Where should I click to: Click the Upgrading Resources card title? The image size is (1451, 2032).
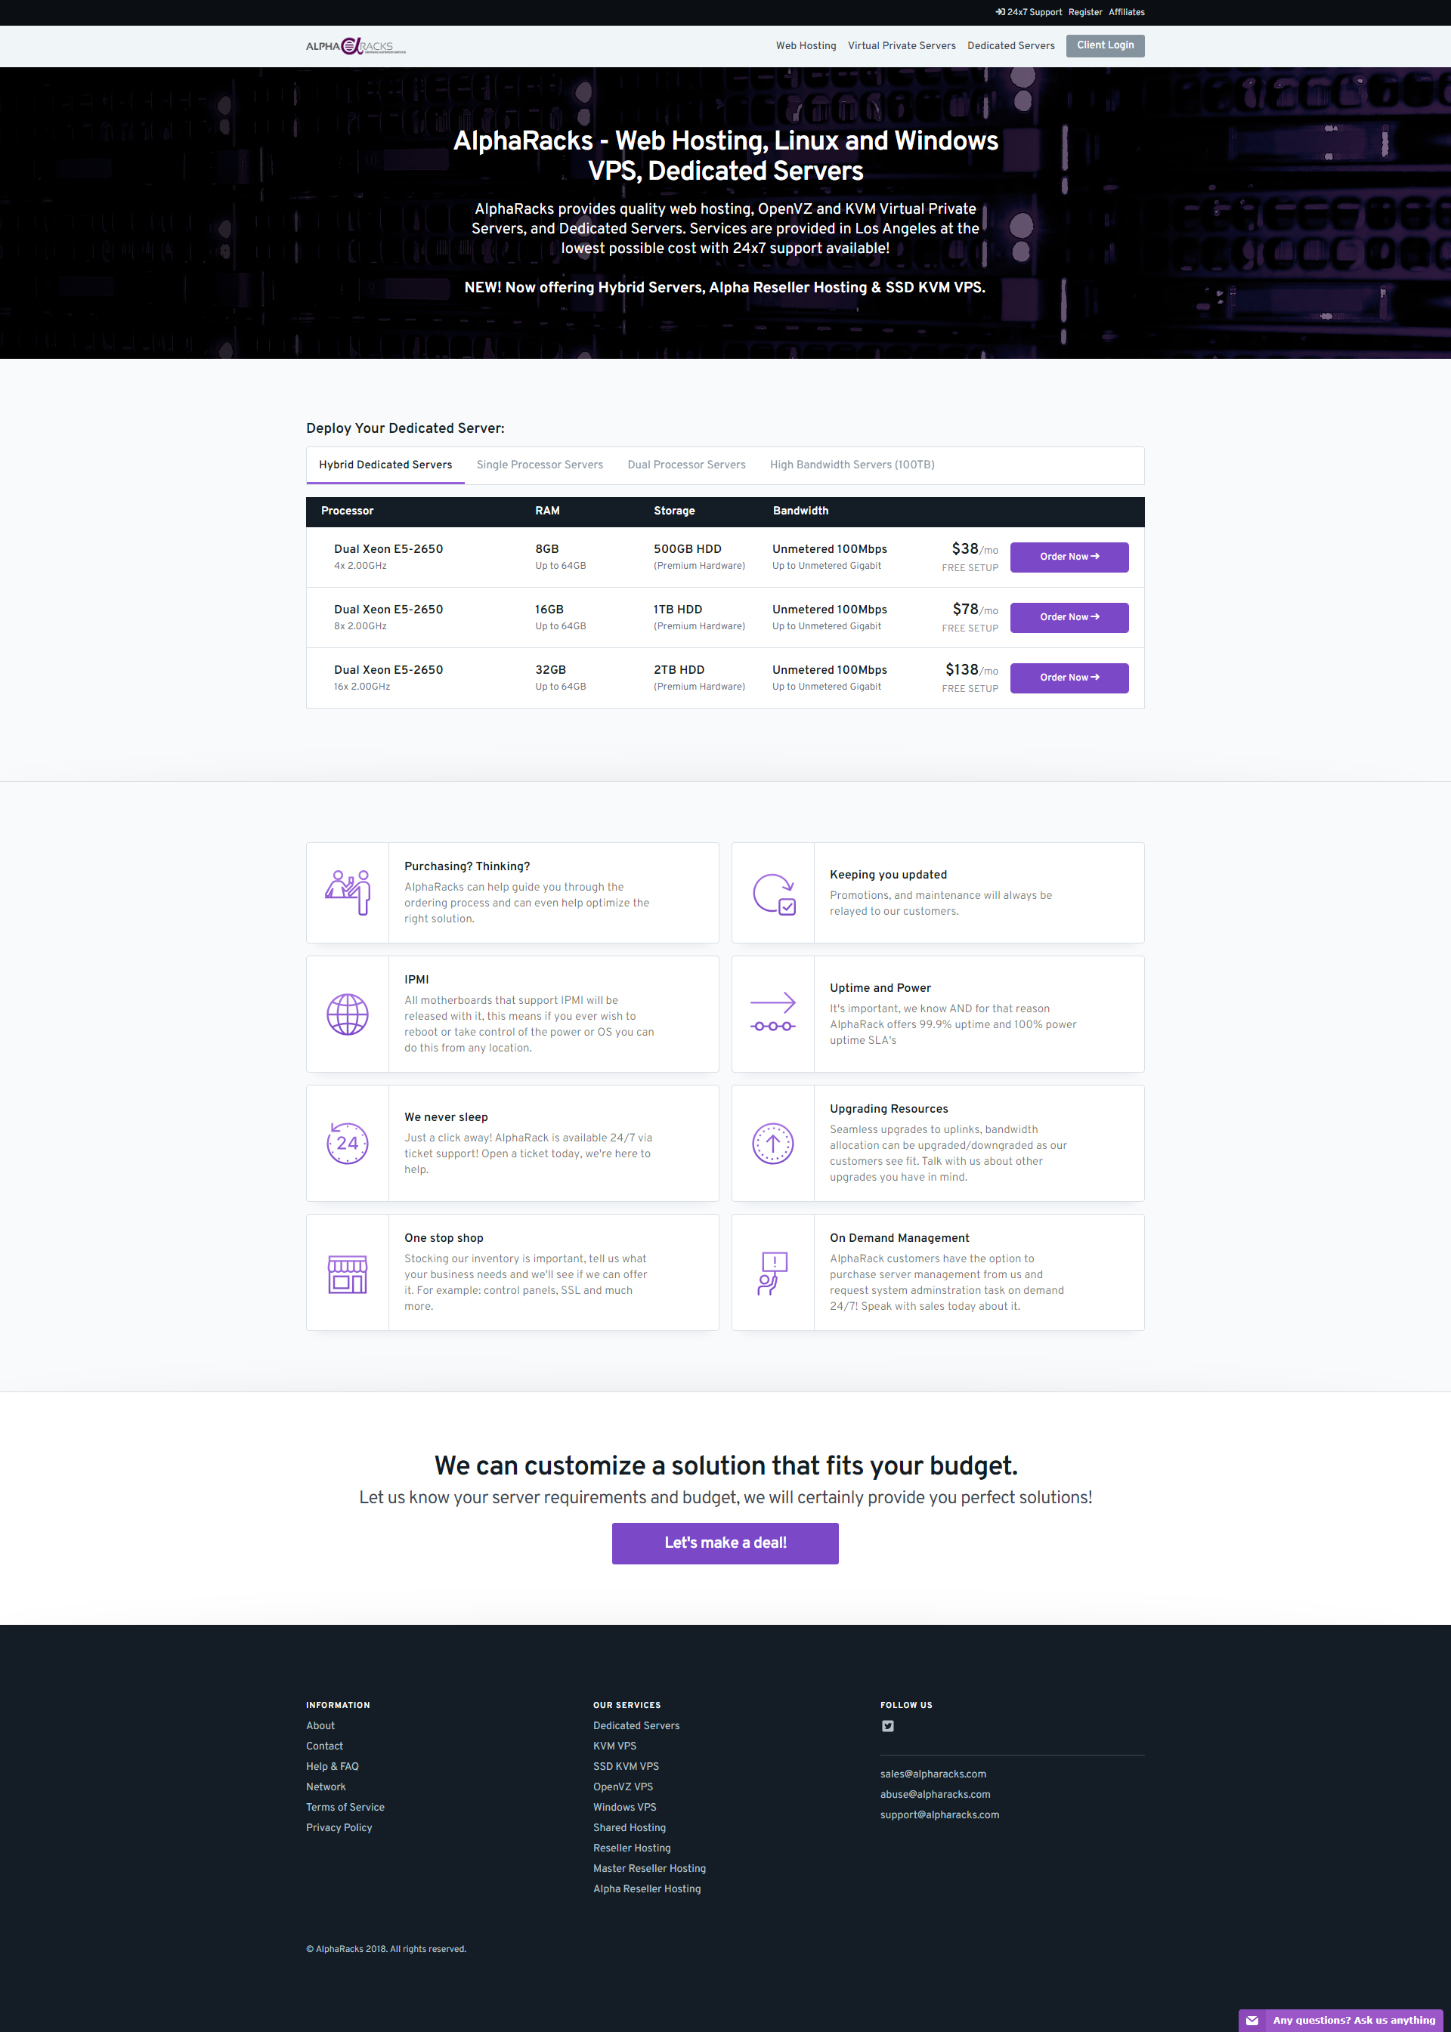coord(889,1108)
